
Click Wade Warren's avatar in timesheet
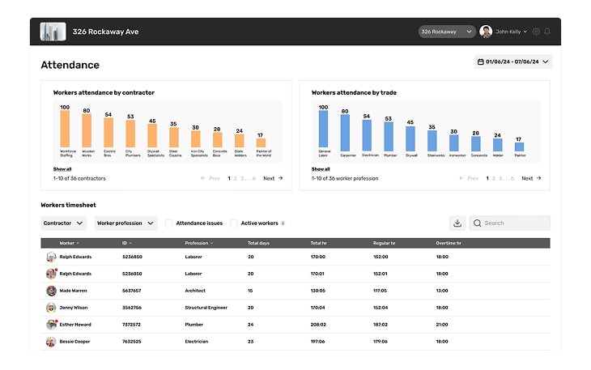click(x=51, y=291)
